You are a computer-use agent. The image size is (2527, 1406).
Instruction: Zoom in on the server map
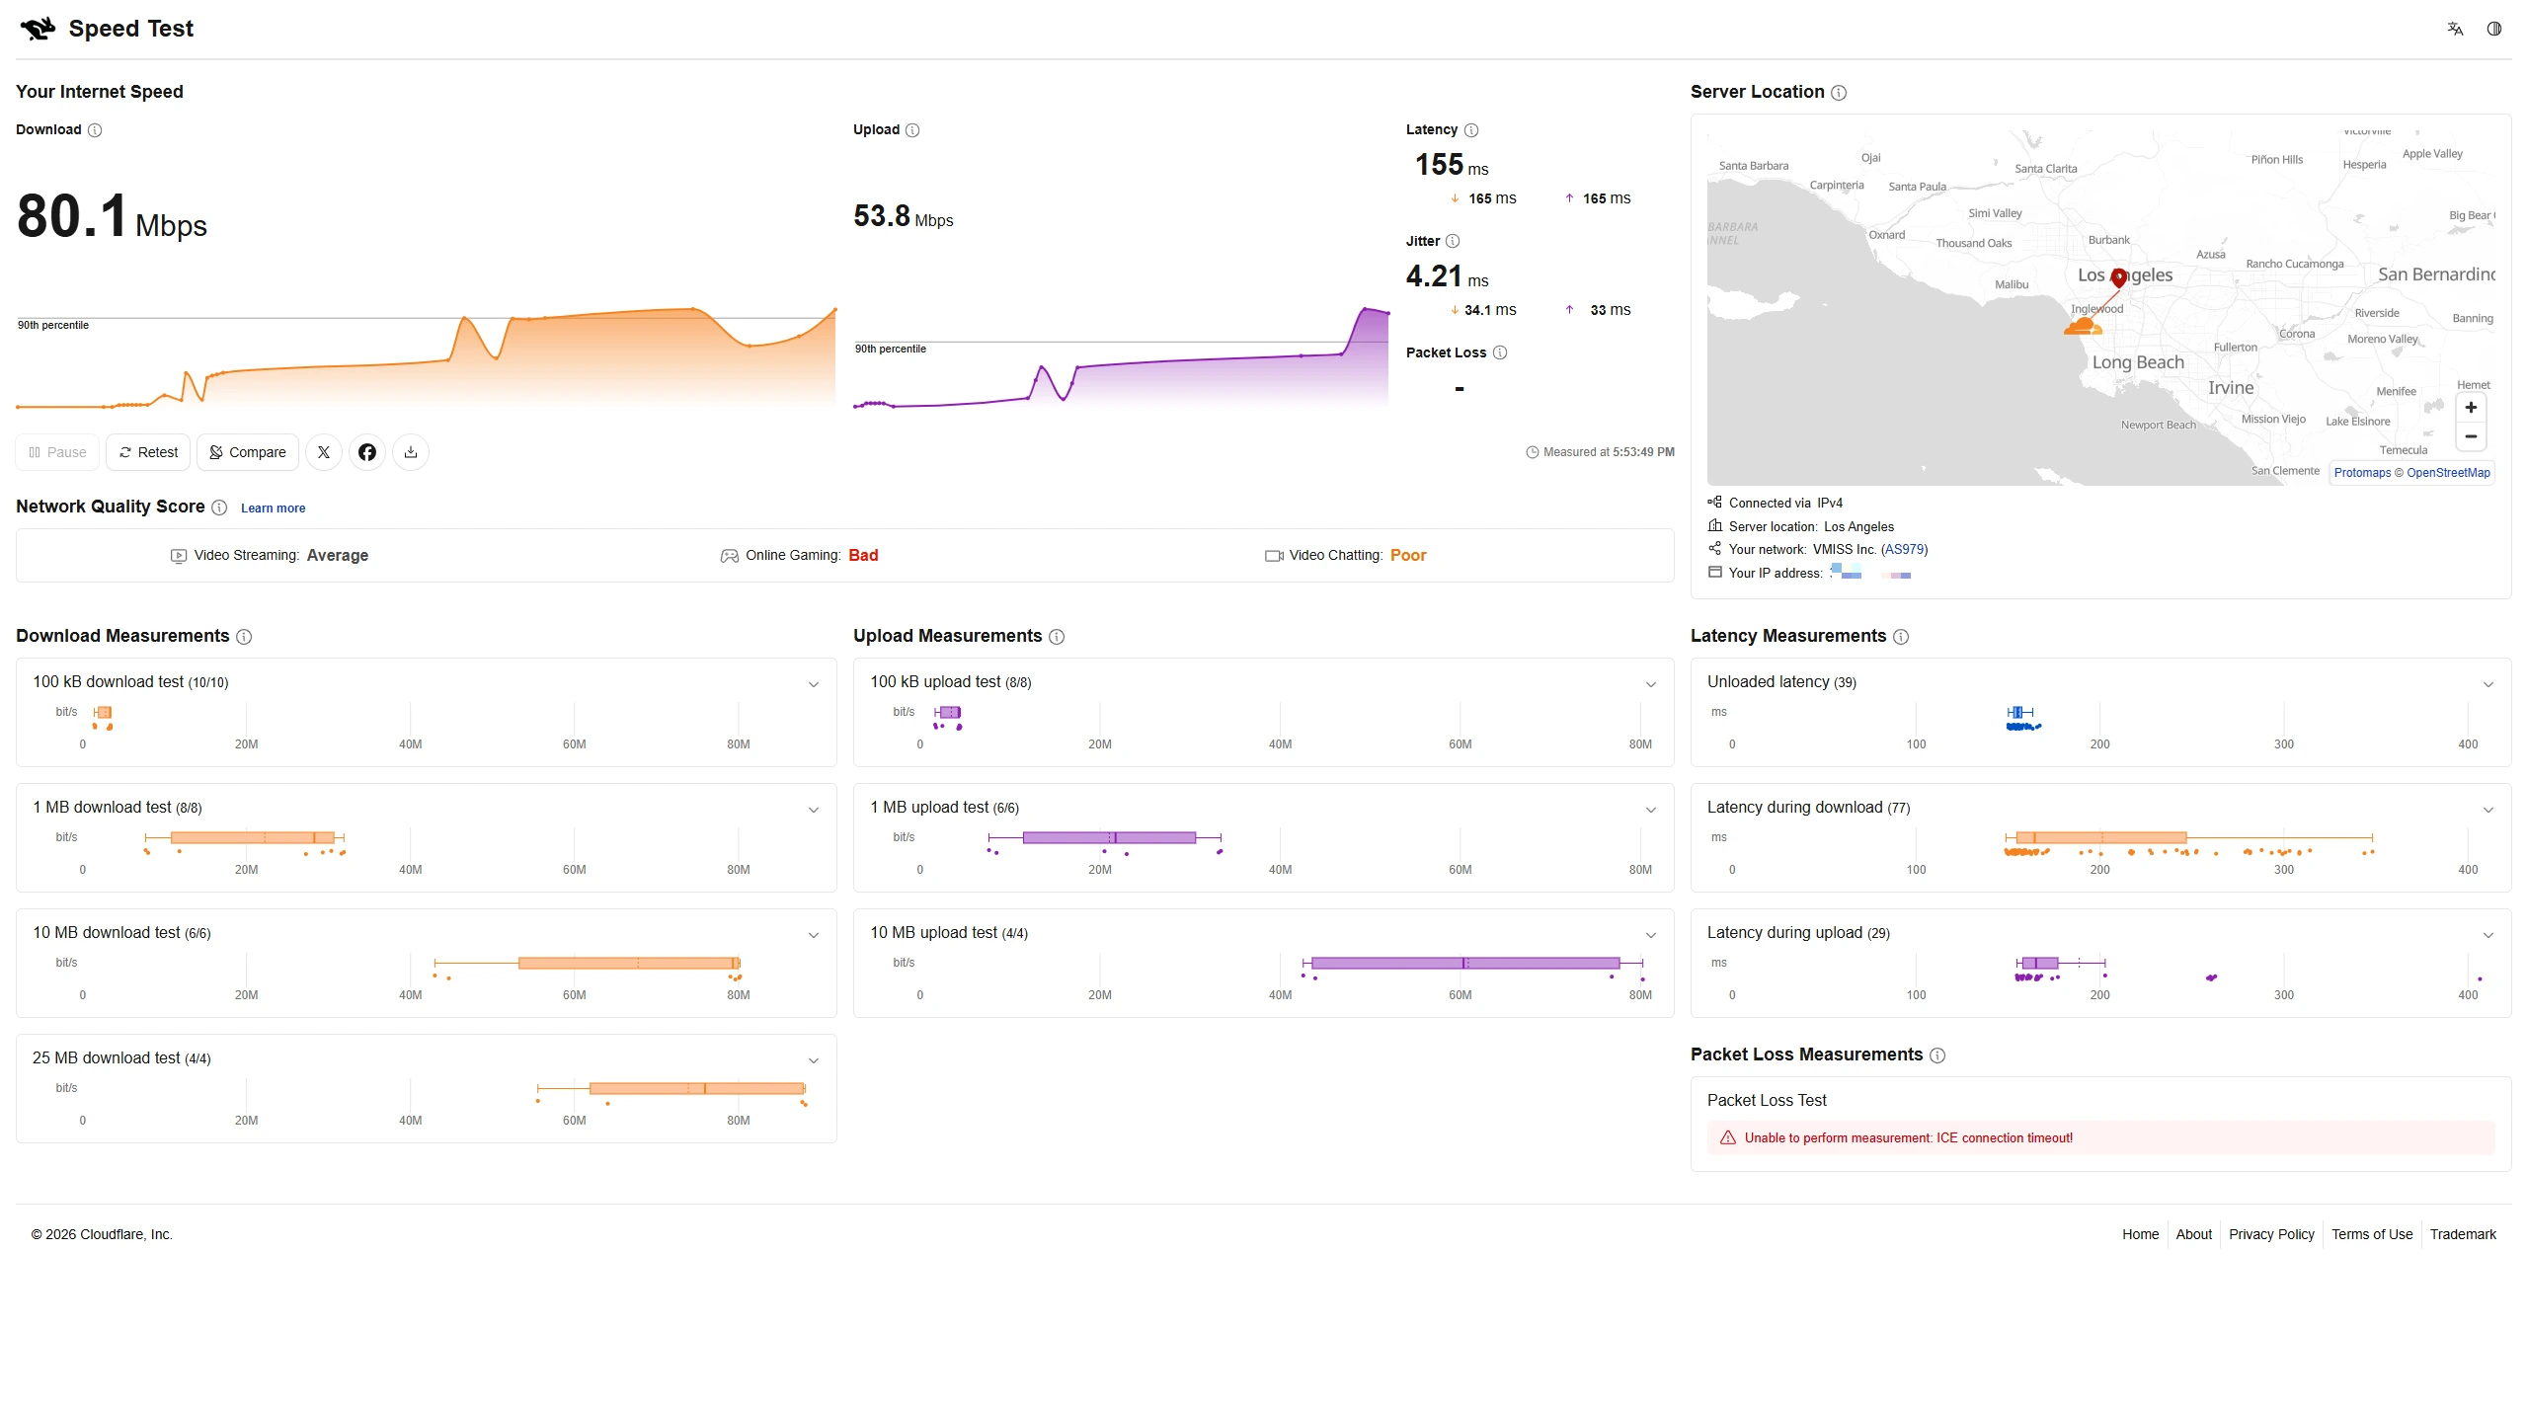pyautogui.click(x=2471, y=408)
